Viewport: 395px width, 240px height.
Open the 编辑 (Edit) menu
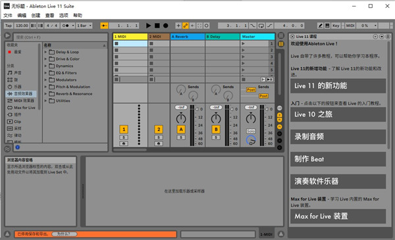(22, 16)
